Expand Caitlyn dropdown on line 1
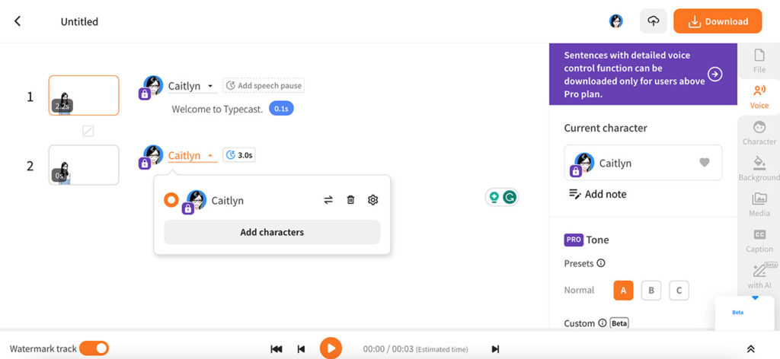The height and width of the screenshot is (359, 780). pos(192,86)
